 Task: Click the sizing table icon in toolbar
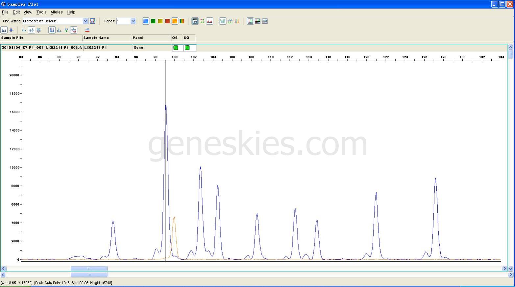pyautogui.click(x=250, y=21)
